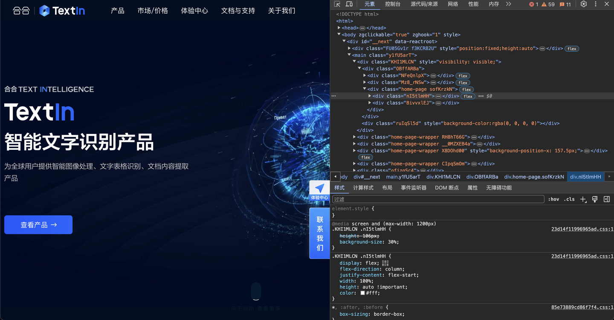Toggle .cls class editor panel
The image size is (614, 320).
569,199
